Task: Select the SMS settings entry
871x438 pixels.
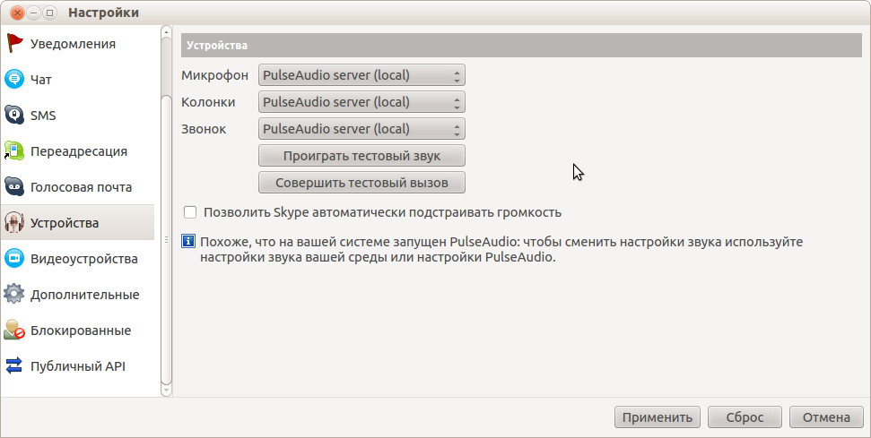Action: pos(43,116)
